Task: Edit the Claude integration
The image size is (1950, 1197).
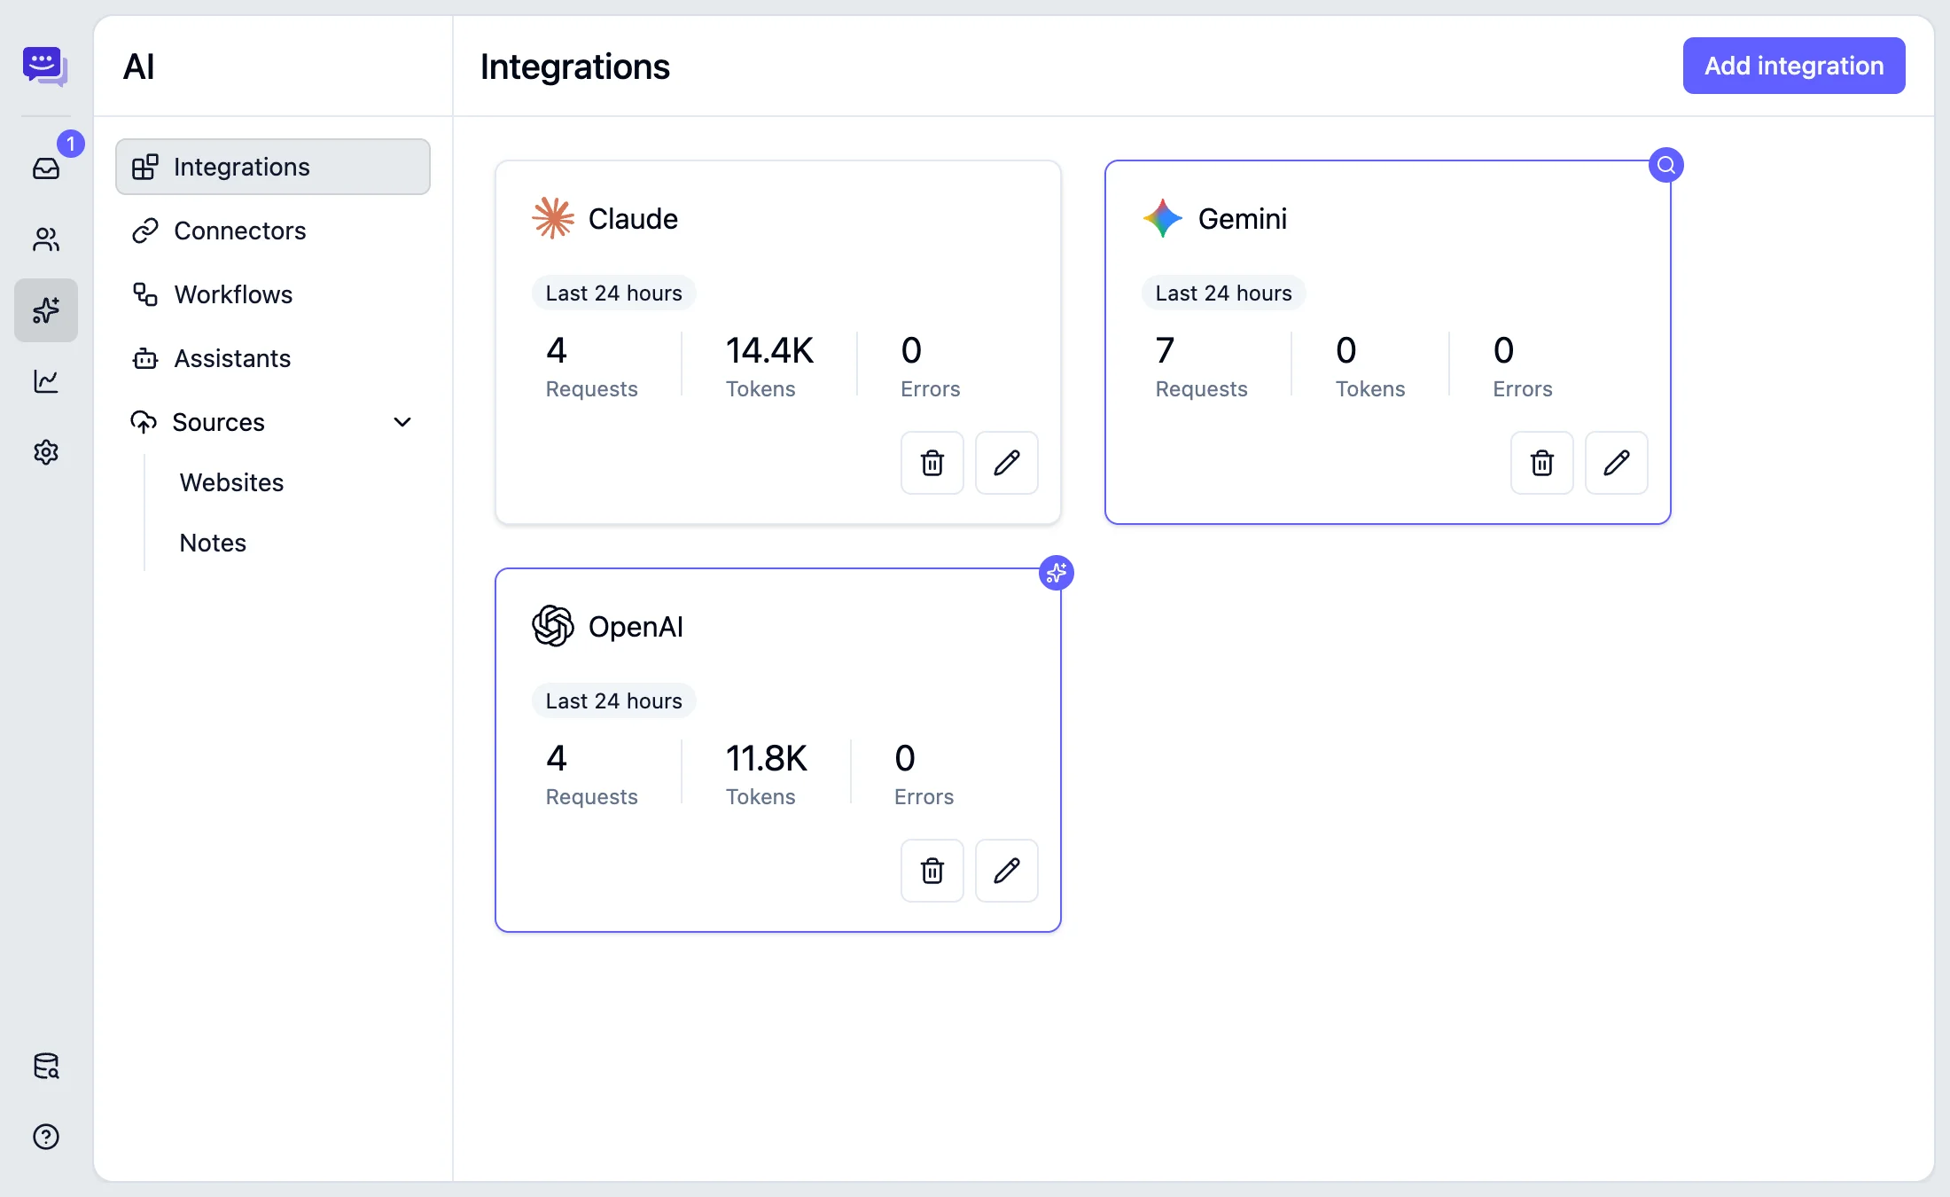Action: (x=1007, y=463)
